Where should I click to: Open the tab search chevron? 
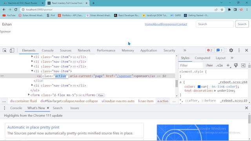(221, 3)
